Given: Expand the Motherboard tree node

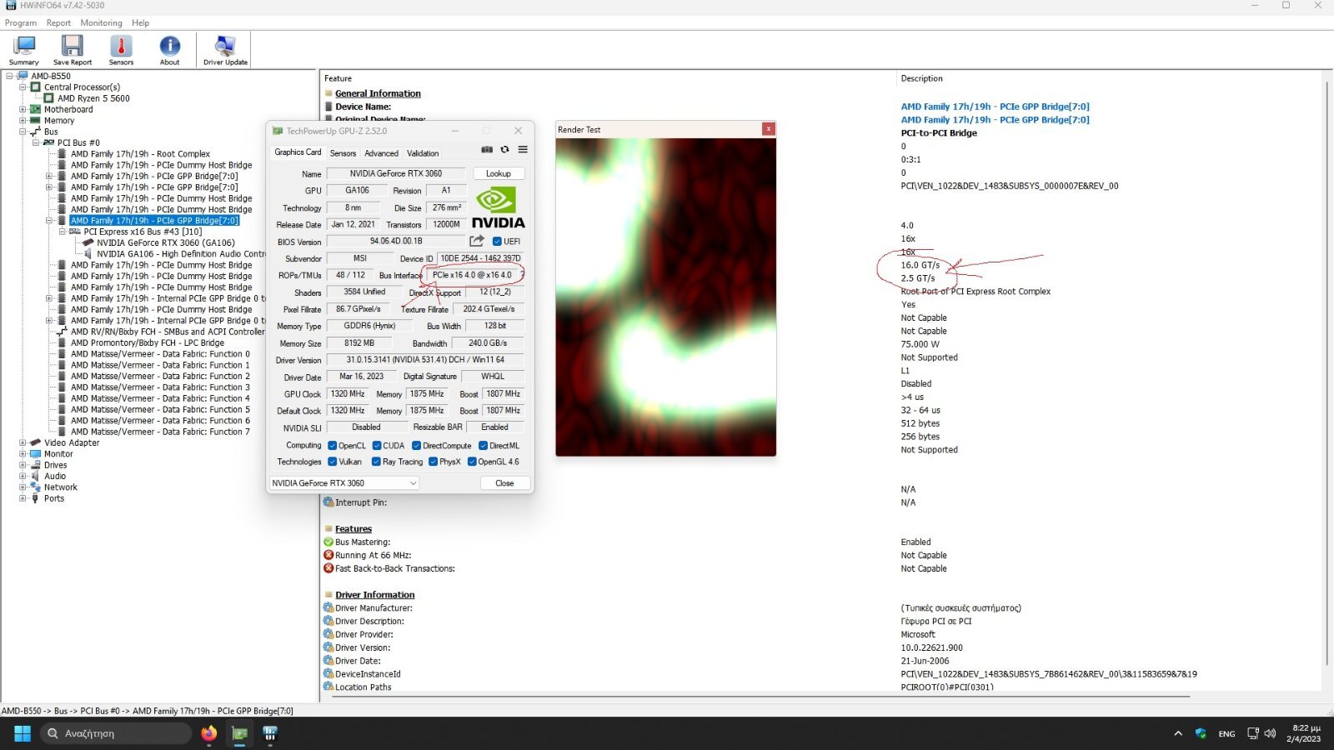Looking at the screenshot, I should (x=23, y=109).
